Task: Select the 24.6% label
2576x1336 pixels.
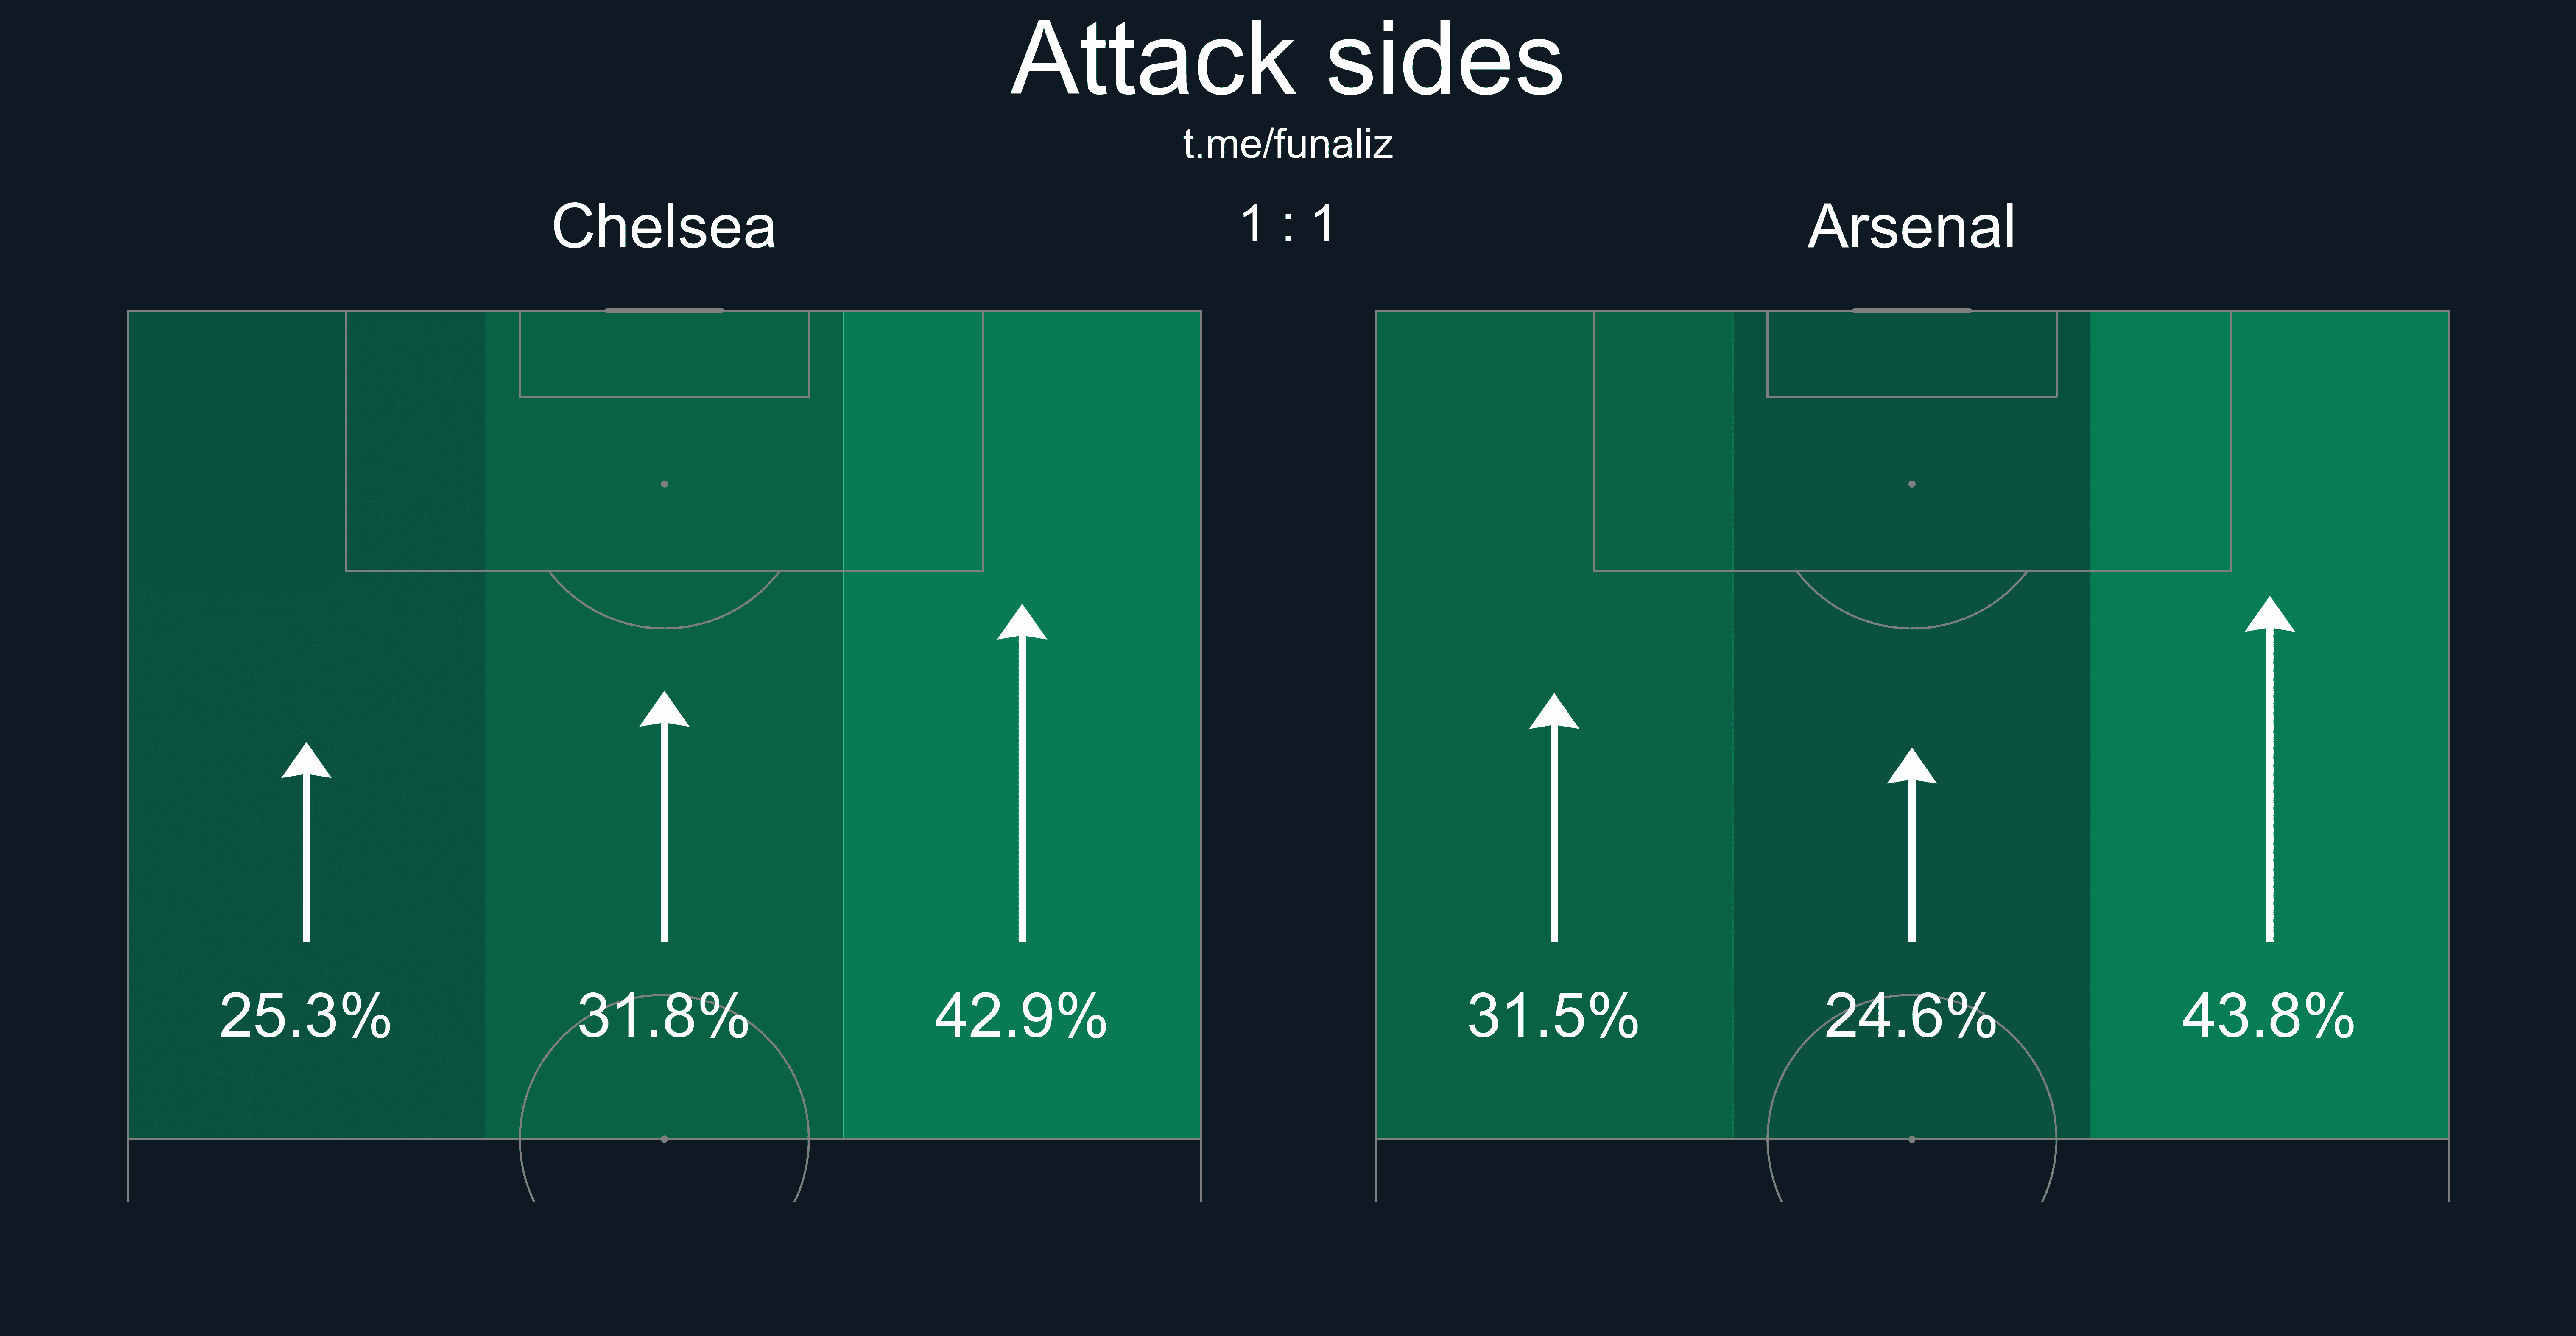Action: click(x=1911, y=1016)
